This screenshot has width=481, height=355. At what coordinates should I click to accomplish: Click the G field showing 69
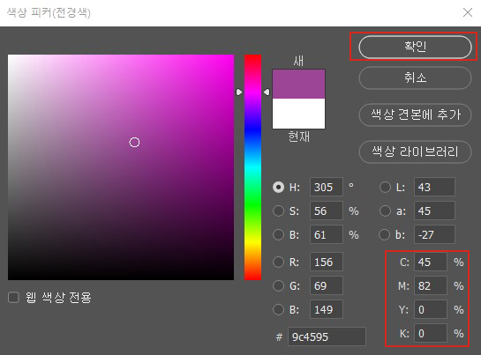click(327, 285)
